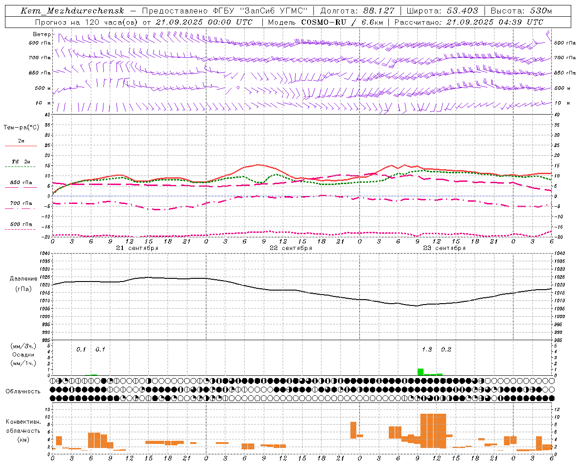578x462 pixels.
Task: Click the Конвективн. convective label
Action: click(23, 422)
